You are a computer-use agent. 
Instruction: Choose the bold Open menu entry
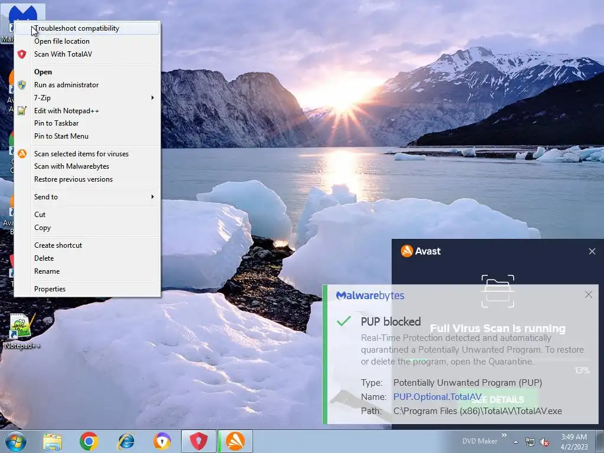[x=87, y=72]
